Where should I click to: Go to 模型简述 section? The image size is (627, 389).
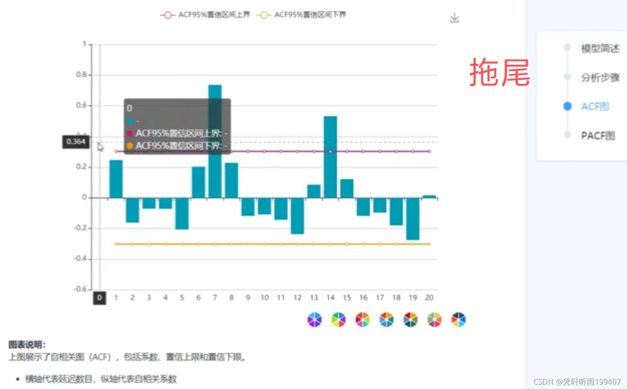pyautogui.click(x=600, y=49)
